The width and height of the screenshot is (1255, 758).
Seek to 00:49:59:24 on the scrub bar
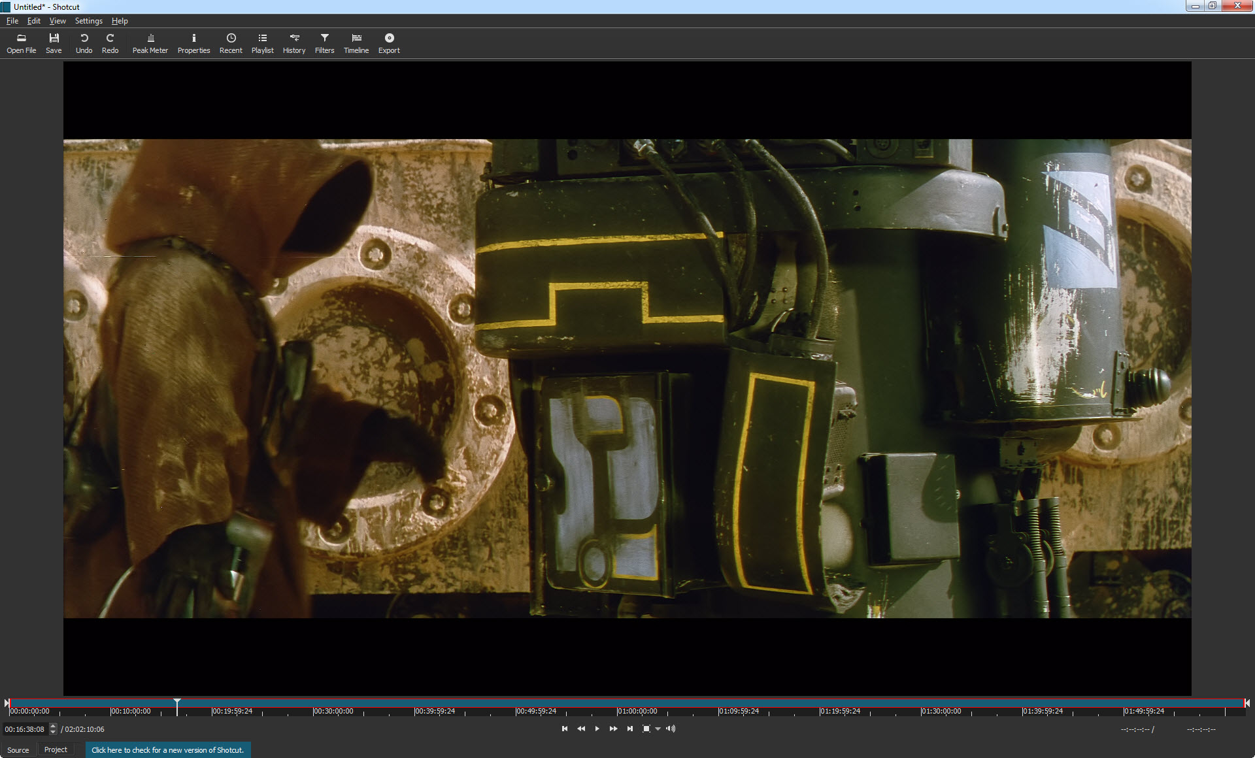click(x=535, y=711)
